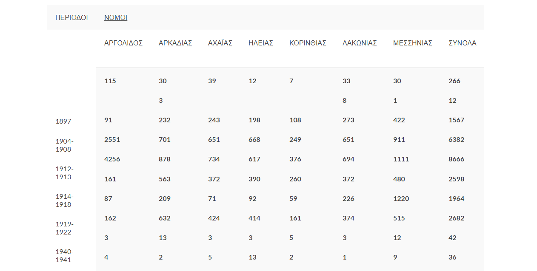Select the cell showing 87

108,199
